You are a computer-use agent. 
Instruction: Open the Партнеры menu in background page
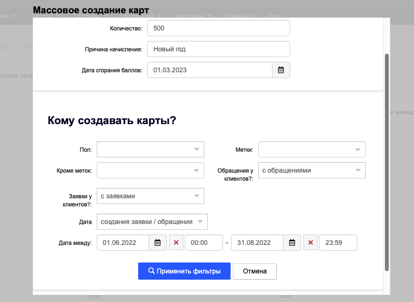91,16
